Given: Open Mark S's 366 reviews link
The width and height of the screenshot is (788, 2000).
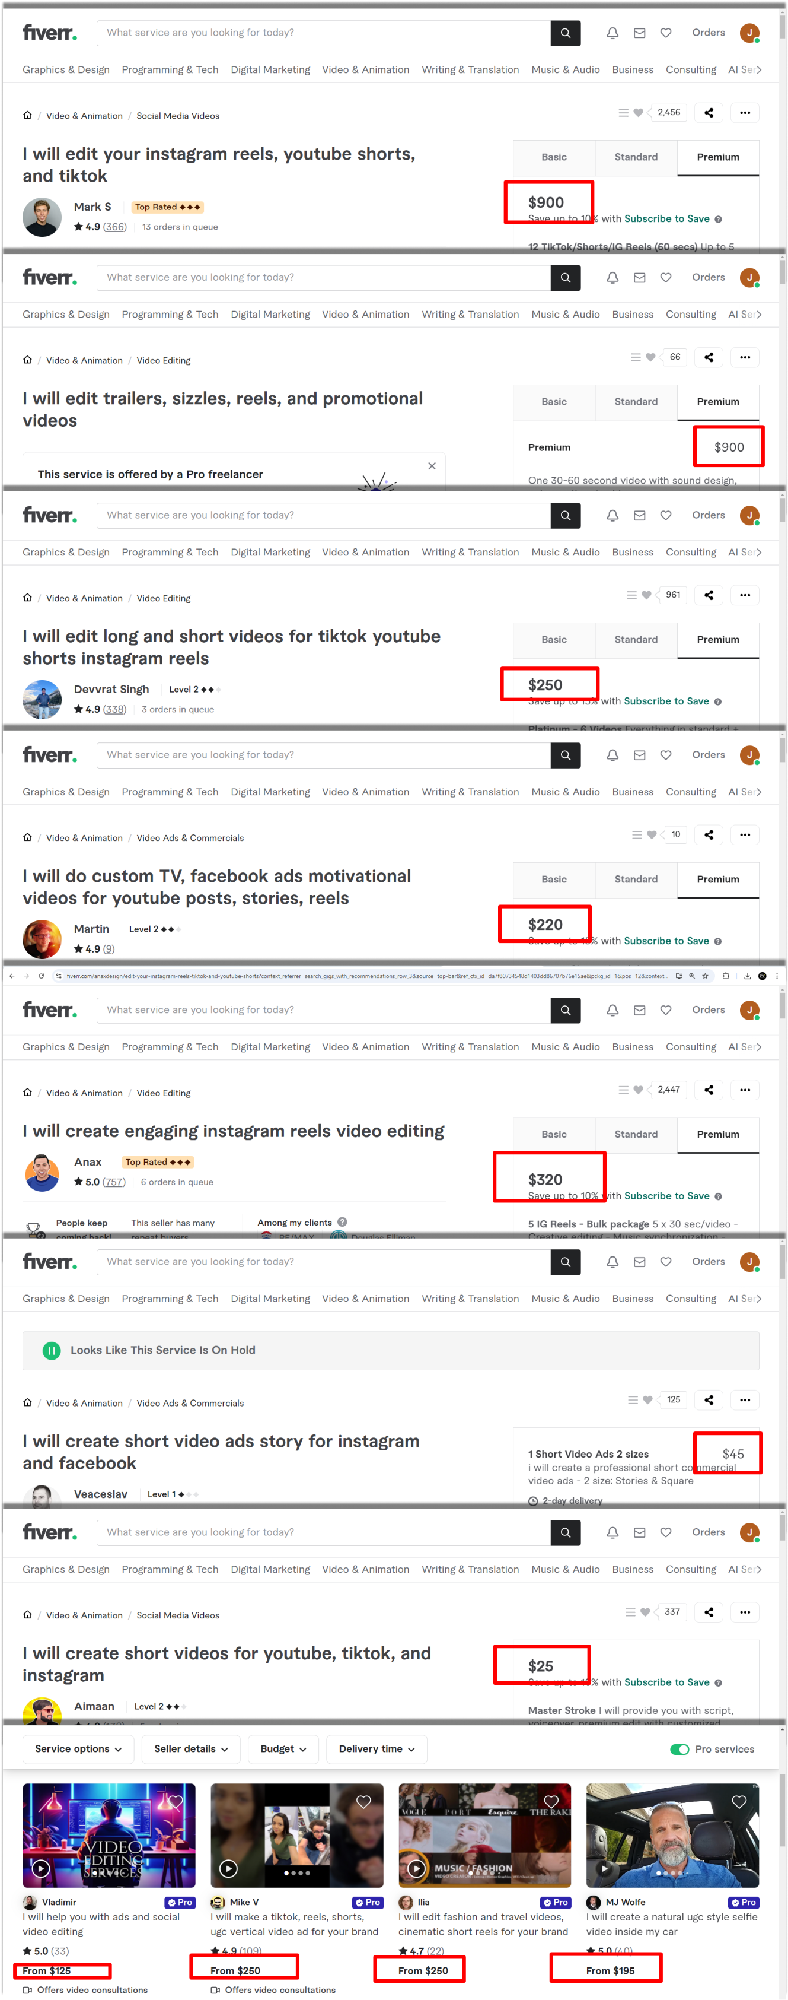Looking at the screenshot, I should (115, 227).
